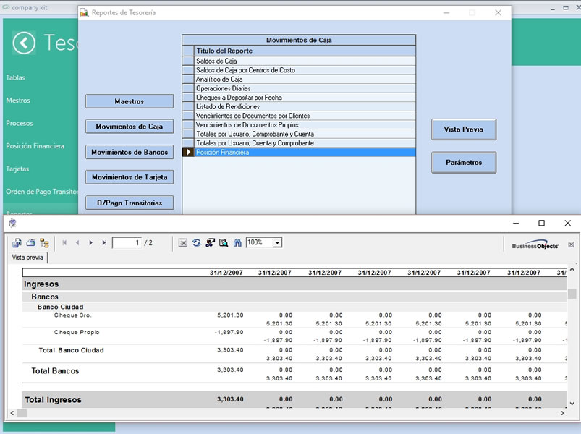The height and width of the screenshot is (434, 581).
Task: Click the Movimientos de Bancos button
Action: pos(130,152)
